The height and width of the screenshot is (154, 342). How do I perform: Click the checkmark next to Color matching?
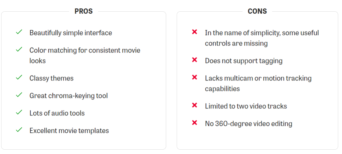[x=19, y=50]
